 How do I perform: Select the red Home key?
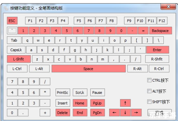pos(80,103)
